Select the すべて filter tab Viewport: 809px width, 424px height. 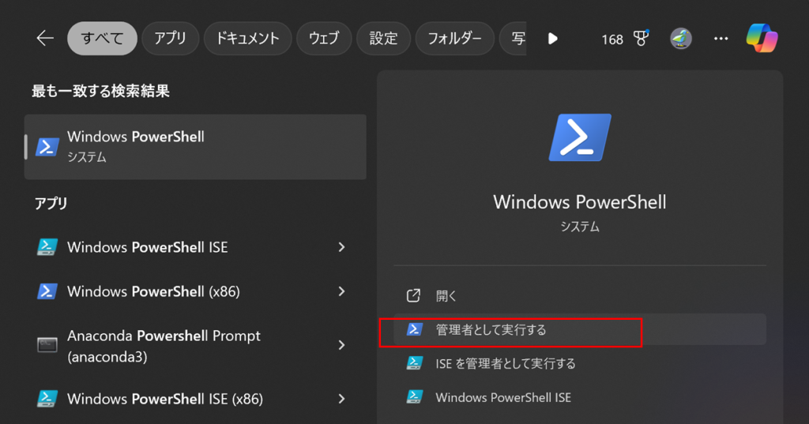pyautogui.click(x=102, y=38)
